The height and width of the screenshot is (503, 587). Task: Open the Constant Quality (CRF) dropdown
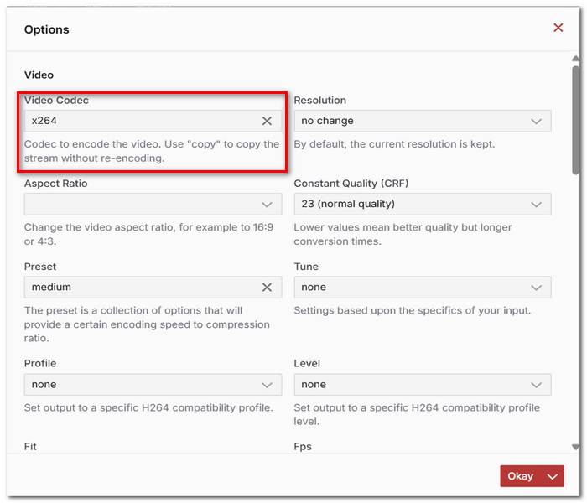[423, 204]
